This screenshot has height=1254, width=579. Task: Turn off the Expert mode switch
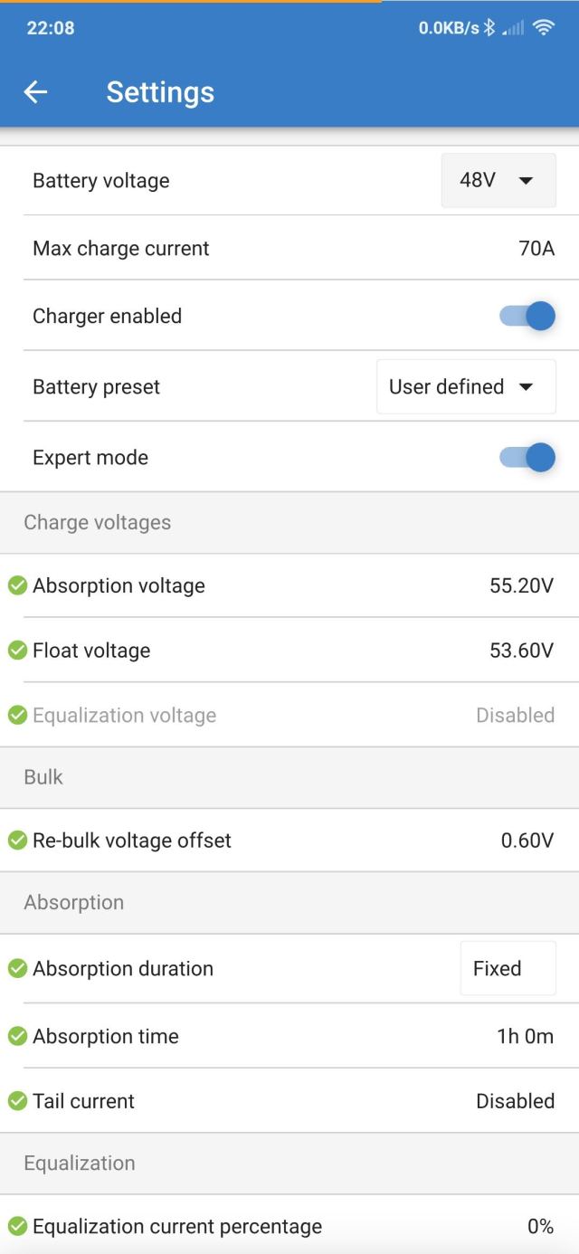(x=527, y=457)
